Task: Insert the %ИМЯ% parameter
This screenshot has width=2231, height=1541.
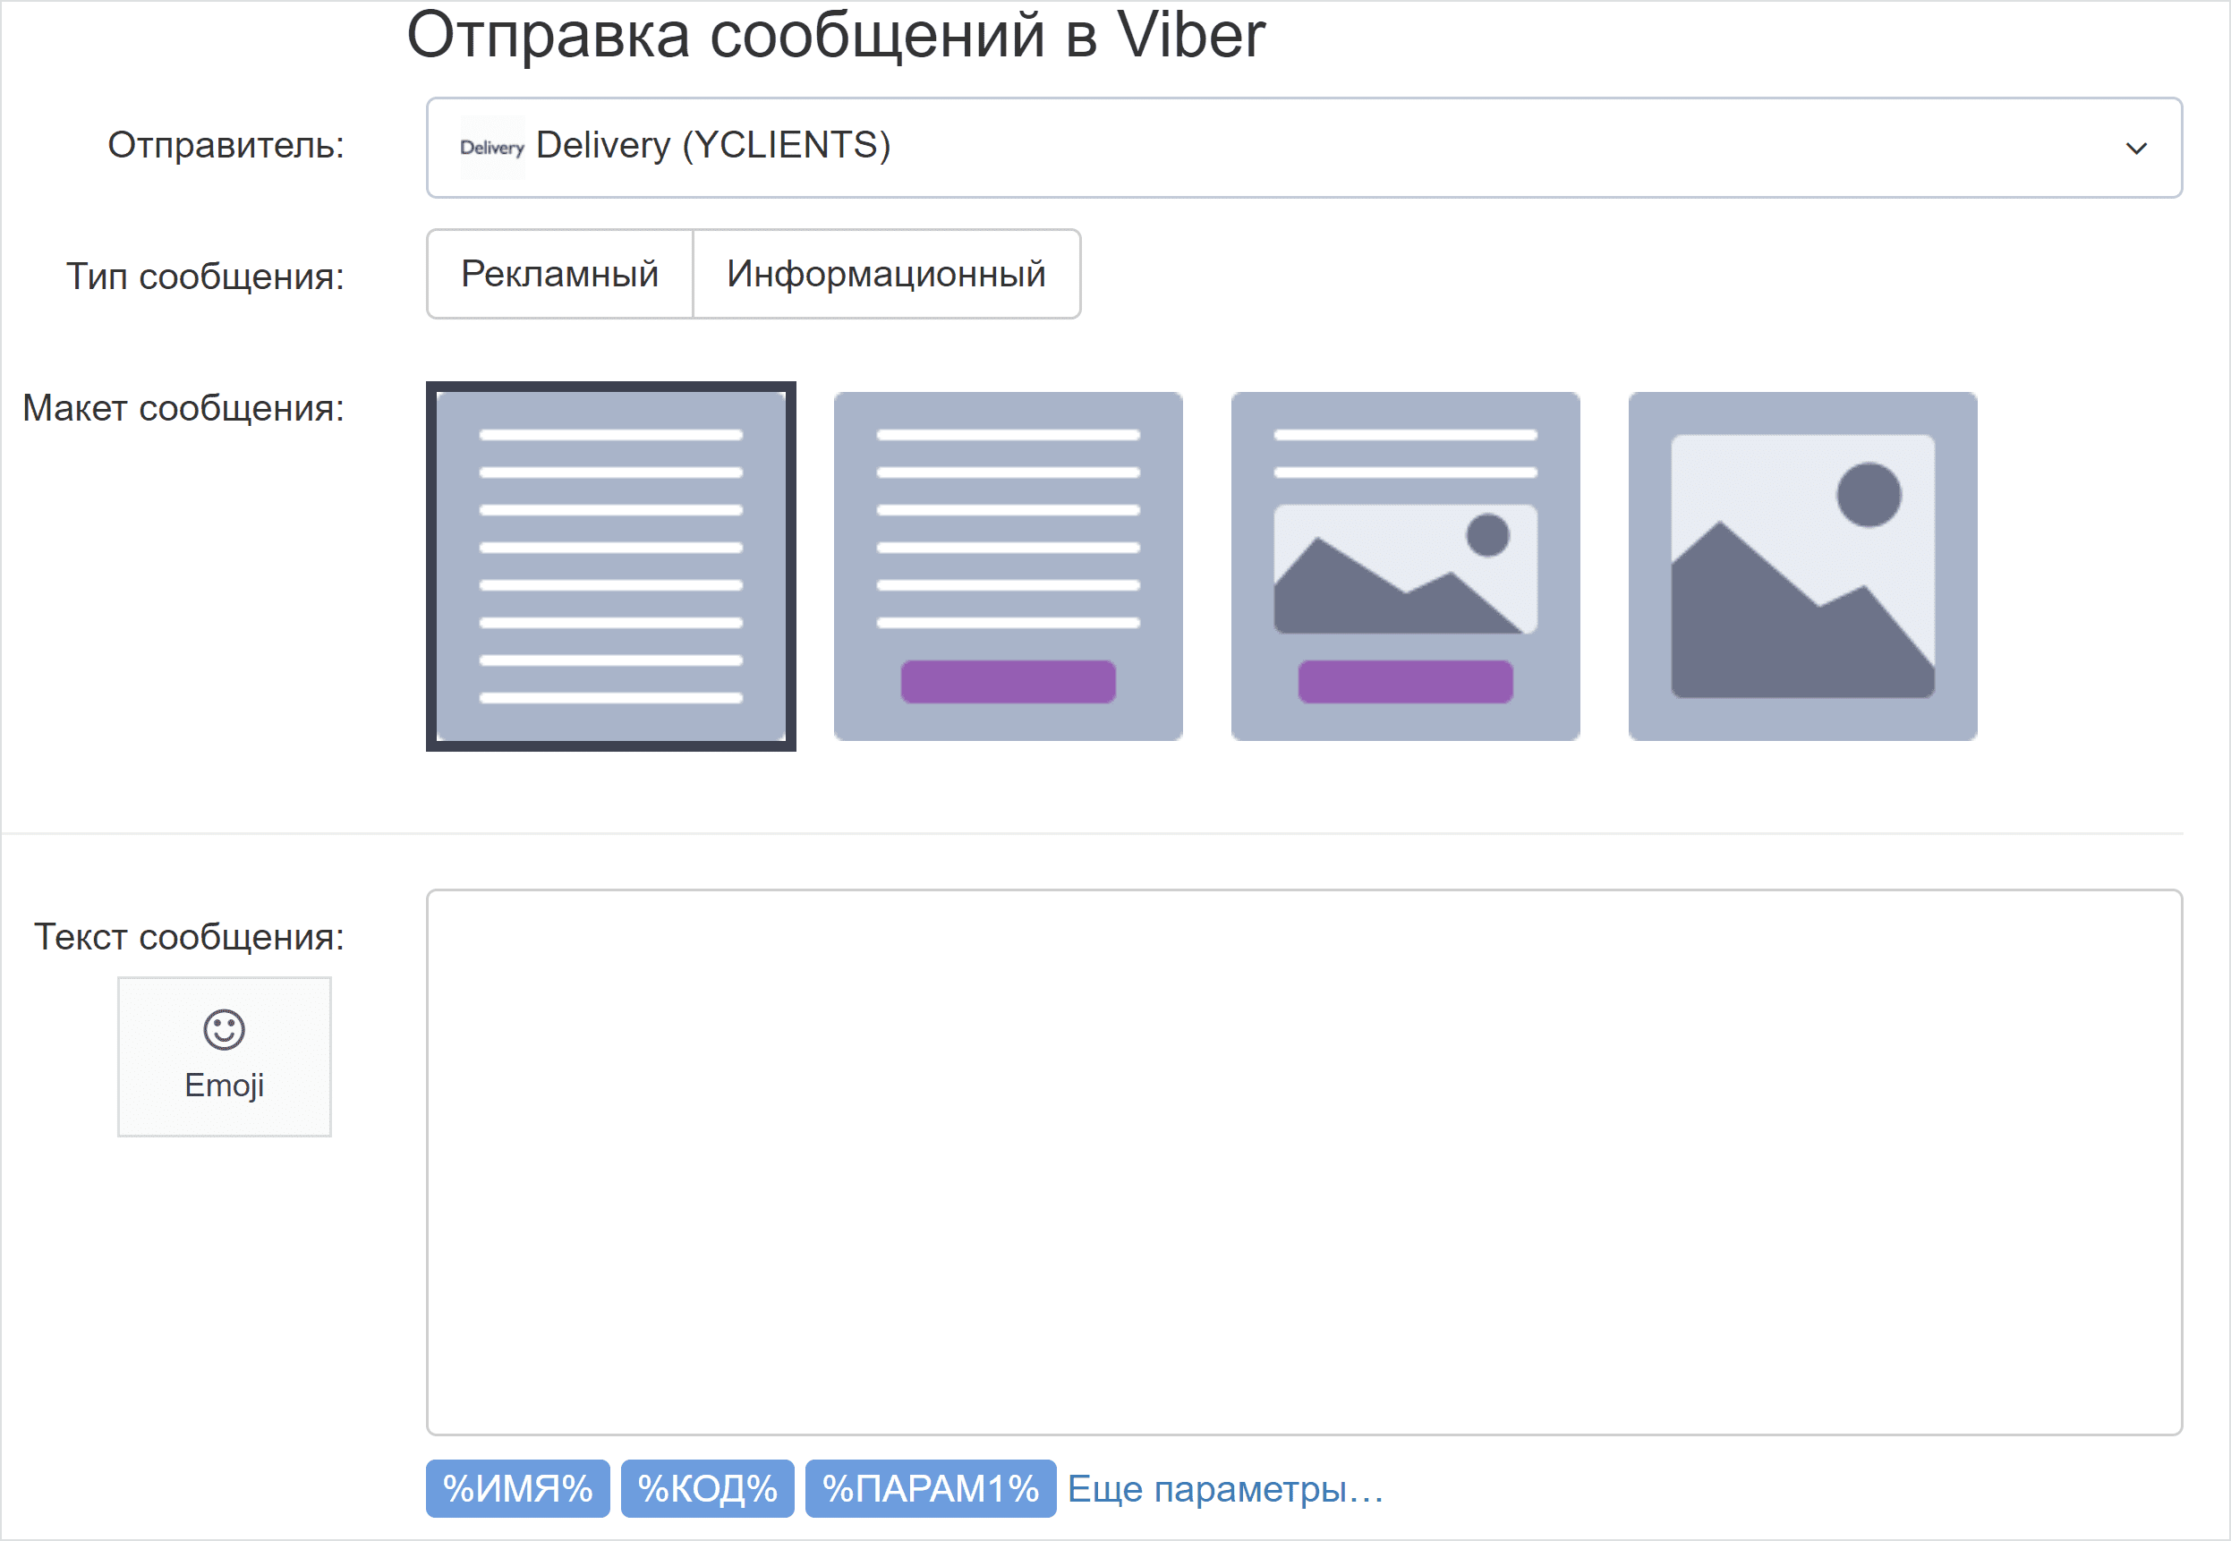Action: (517, 1489)
